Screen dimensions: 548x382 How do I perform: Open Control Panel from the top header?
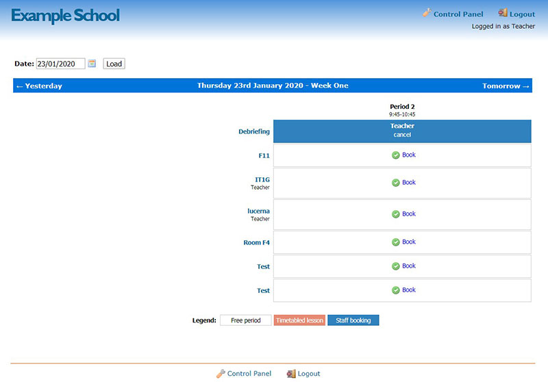click(458, 14)
